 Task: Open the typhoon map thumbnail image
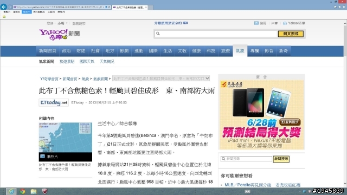pos(66,138)
